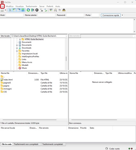
Task: Focus the Porta field
Action: [95, 15]
